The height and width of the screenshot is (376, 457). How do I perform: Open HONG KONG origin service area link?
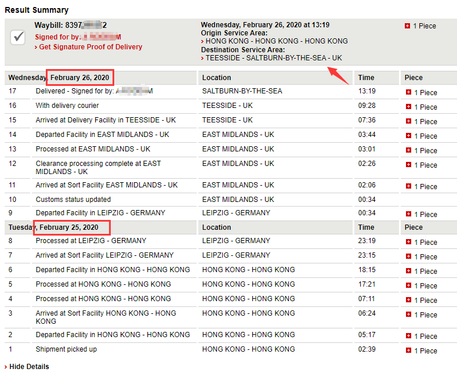tap(277, 41)
